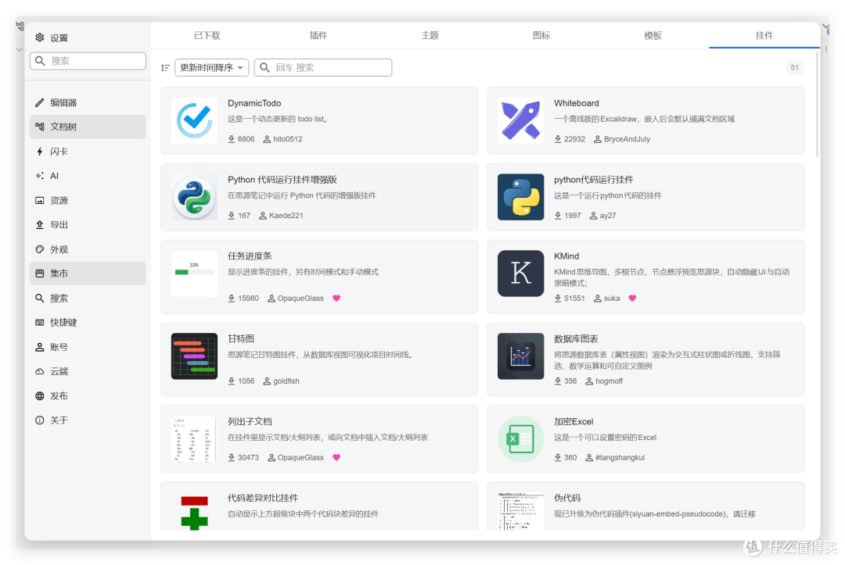Select the 闪卡 settings entry

point(88,151)
